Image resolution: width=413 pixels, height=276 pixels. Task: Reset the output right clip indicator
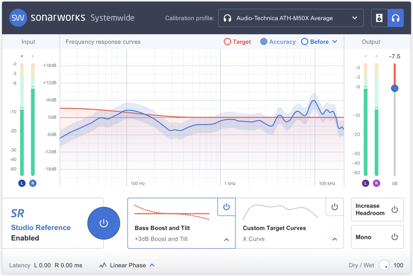[x=376, y=56]
